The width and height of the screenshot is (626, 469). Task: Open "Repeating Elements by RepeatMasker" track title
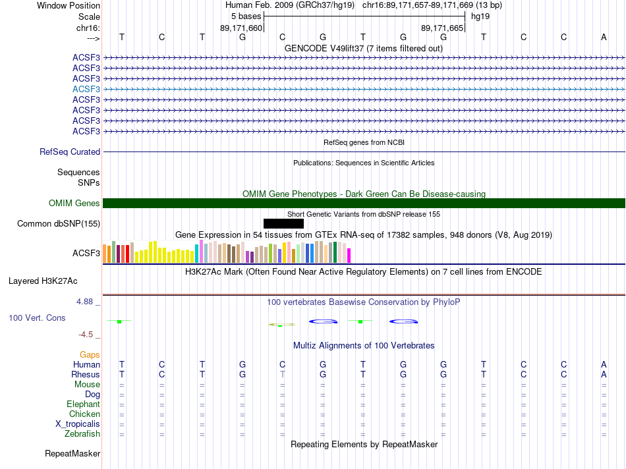pos(364,444)
